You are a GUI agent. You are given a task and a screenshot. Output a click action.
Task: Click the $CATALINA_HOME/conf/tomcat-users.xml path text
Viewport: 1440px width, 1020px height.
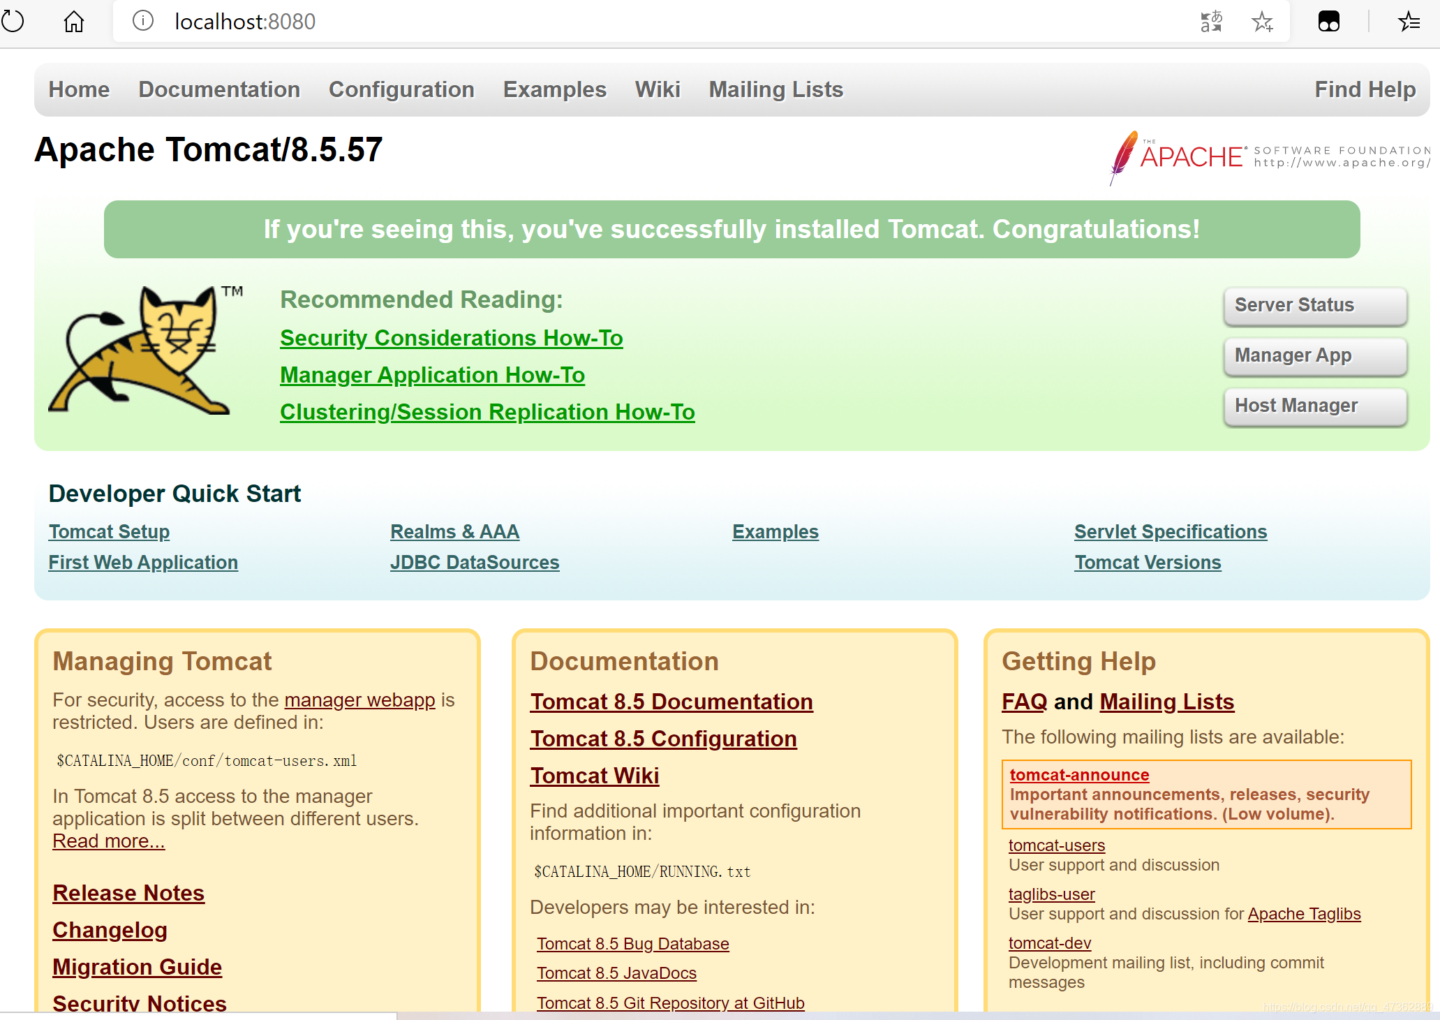tap(207, 760)
